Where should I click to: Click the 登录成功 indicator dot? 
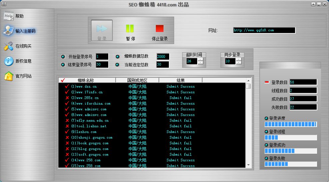tap(266, 145)
